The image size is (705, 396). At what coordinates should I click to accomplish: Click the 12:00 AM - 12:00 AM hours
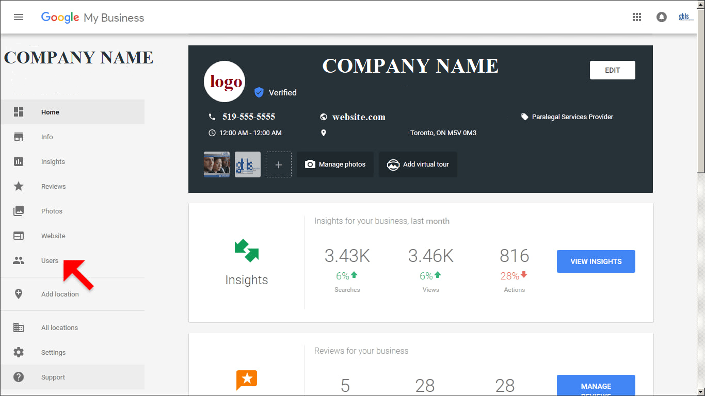tap(250, 133)
